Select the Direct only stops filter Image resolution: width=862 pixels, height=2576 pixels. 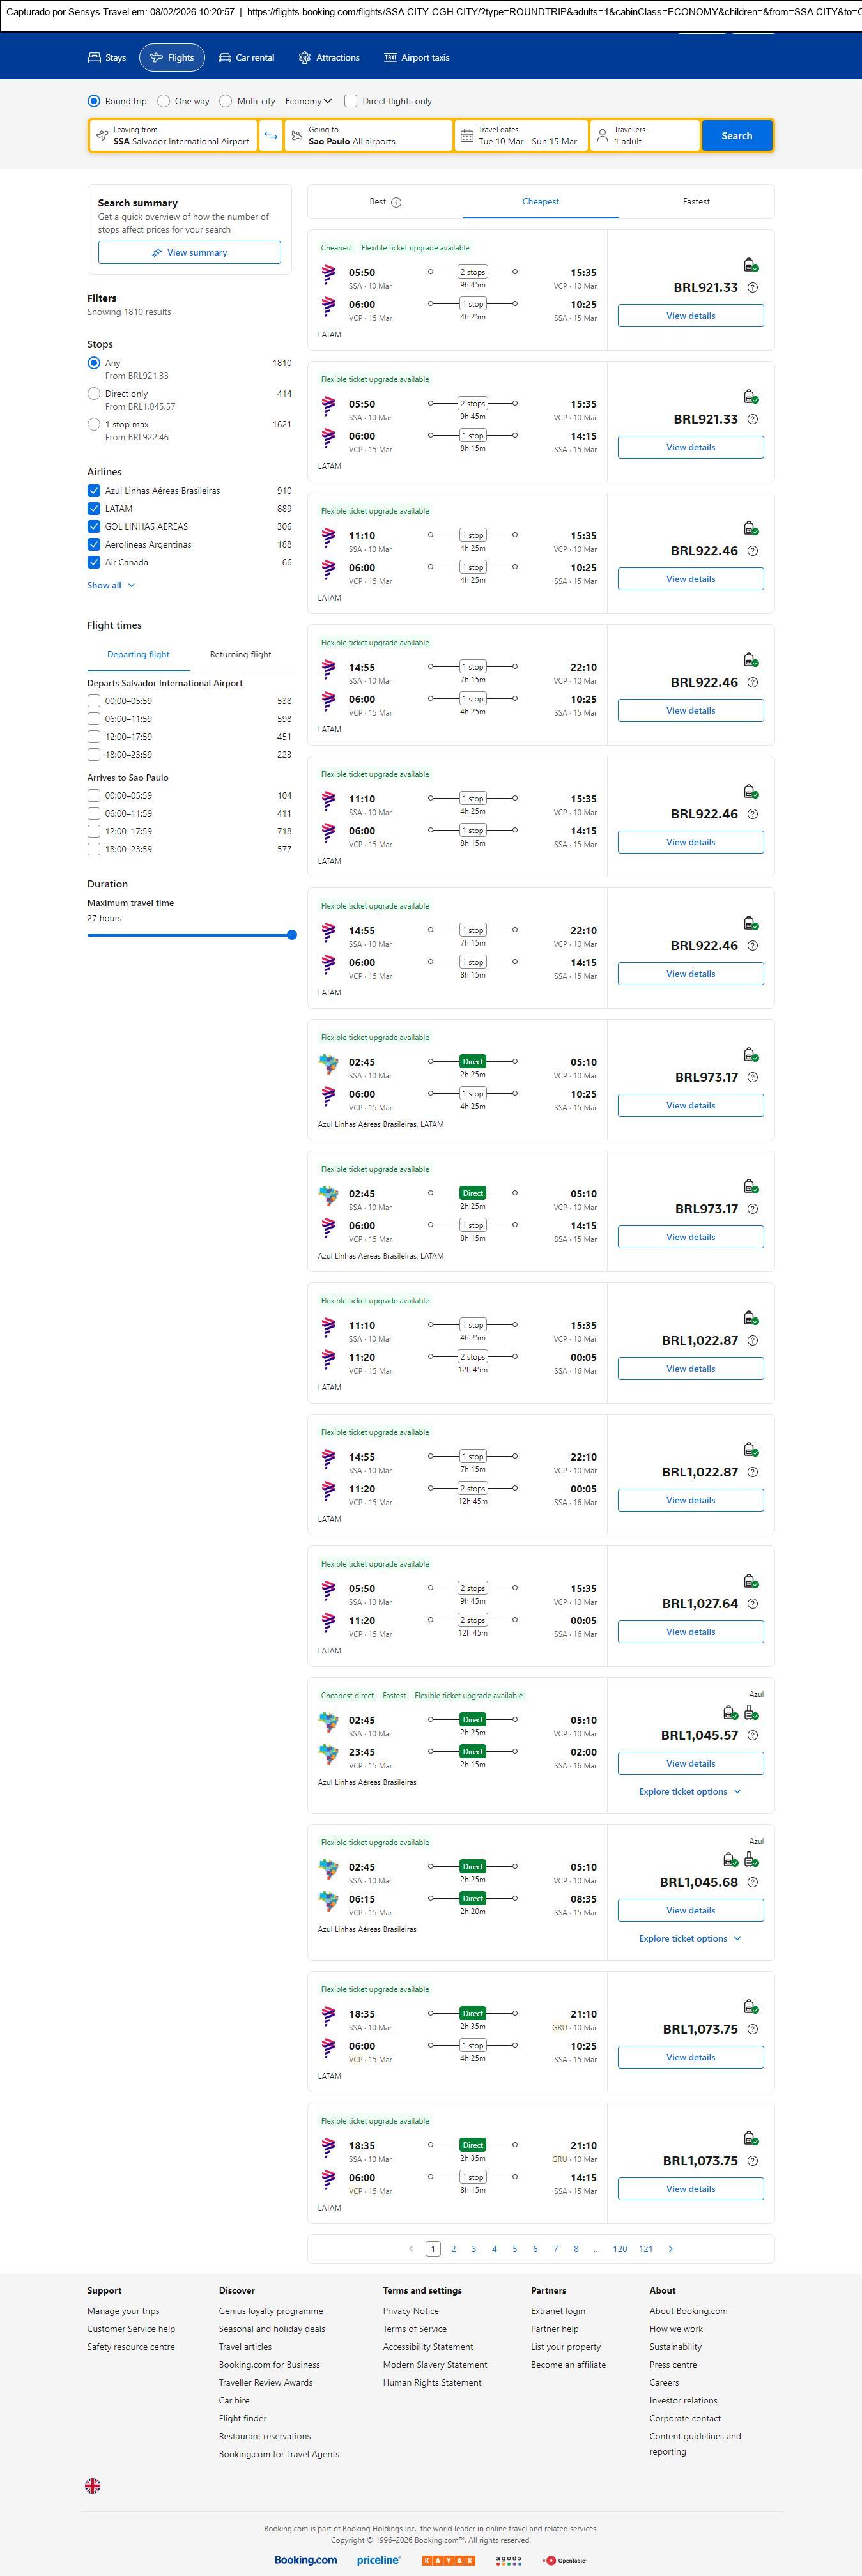94,394
